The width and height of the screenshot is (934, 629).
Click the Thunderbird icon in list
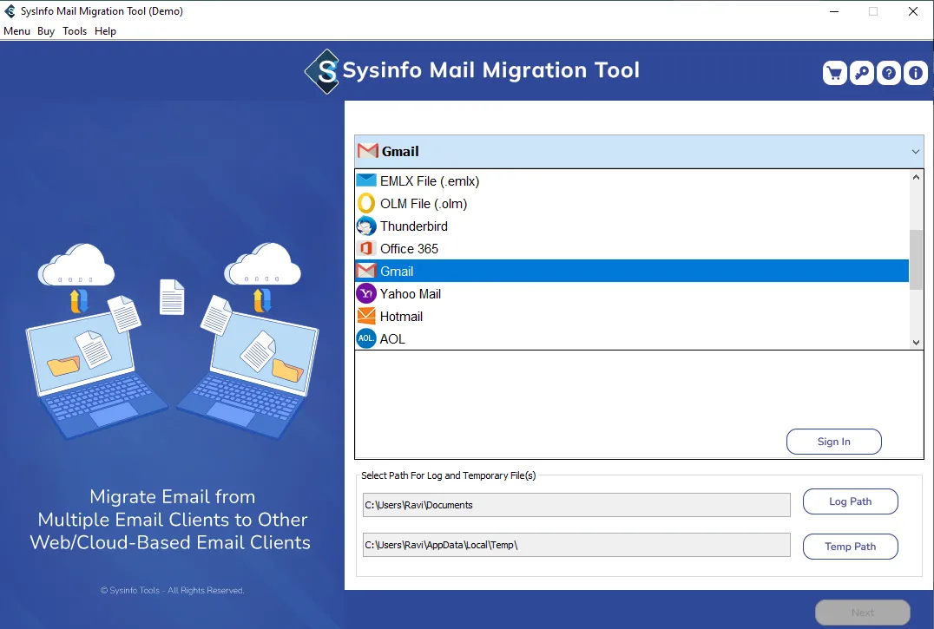point(366,226)
